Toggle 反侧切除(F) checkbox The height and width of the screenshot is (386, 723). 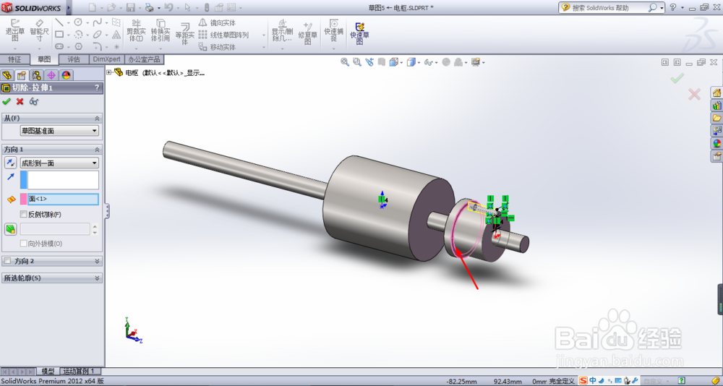pos(24,215)
